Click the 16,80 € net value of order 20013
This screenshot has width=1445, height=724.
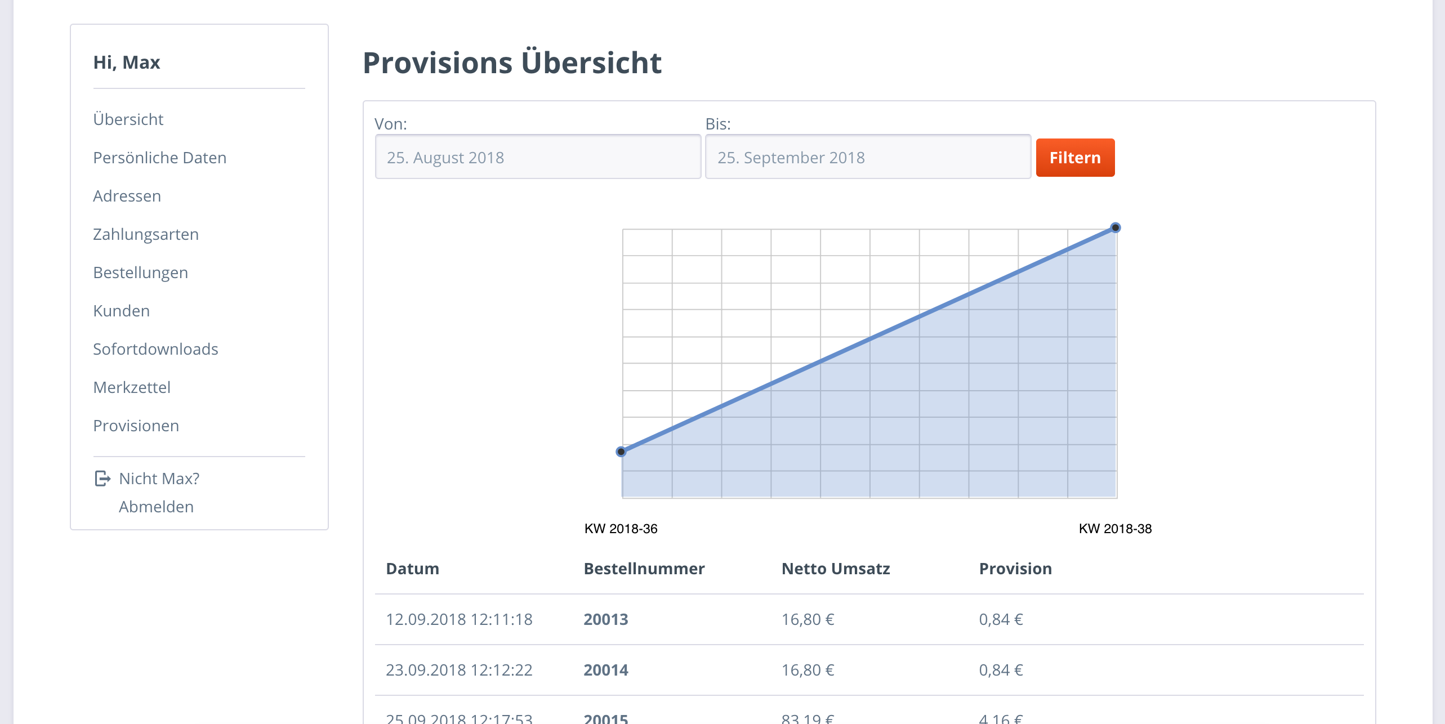808,619
